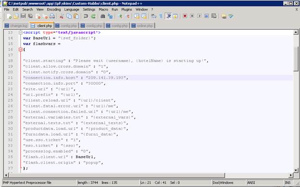This screenshot has width=300, height=187.
Task: Select the client.php tab
Action: [42, 25]
